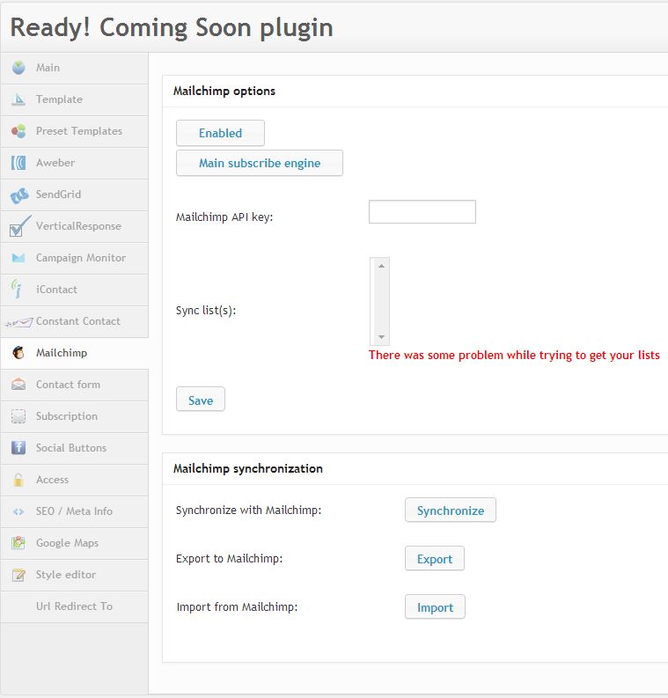Click the SendGrid blue icon
This screenshot has height=698, width=668.
coord(19,195)
